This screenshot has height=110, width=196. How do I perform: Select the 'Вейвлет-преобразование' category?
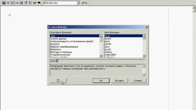click(75, 47)
